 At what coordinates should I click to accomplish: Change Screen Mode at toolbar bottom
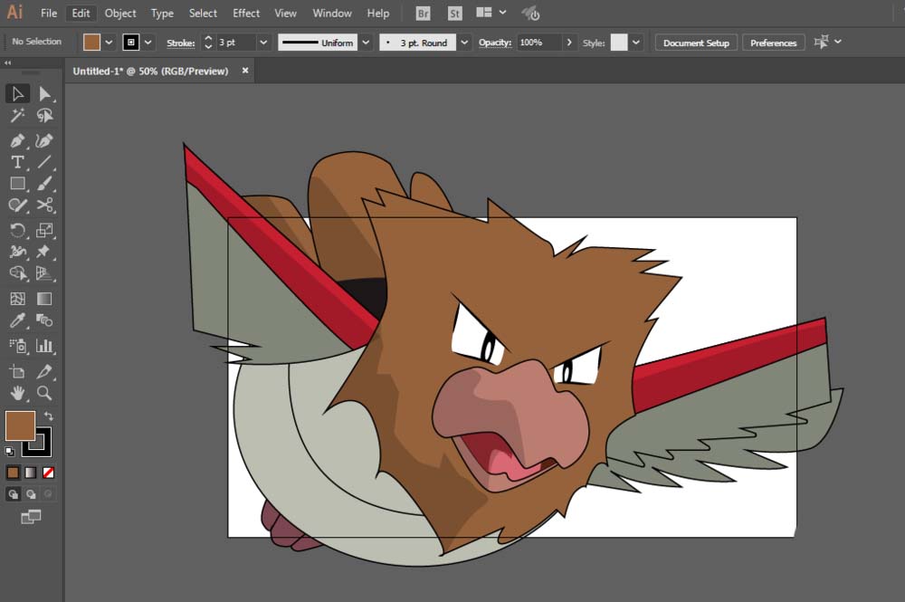(31, 517)
